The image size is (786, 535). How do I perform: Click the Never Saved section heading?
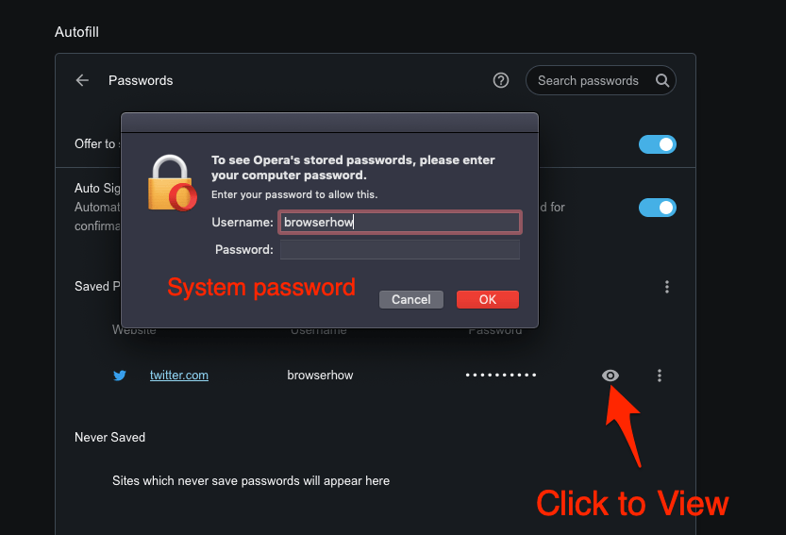coord(109,438)
